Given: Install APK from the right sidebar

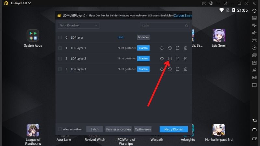Looking at the screenshot, I should click(254, 63).
